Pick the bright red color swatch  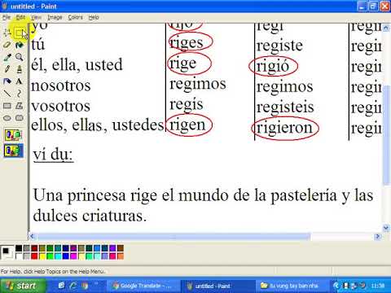[x=34, y=256]
